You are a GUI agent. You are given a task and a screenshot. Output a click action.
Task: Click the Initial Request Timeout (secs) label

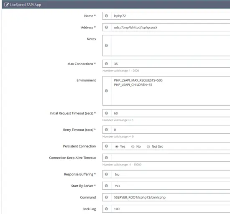73,113
